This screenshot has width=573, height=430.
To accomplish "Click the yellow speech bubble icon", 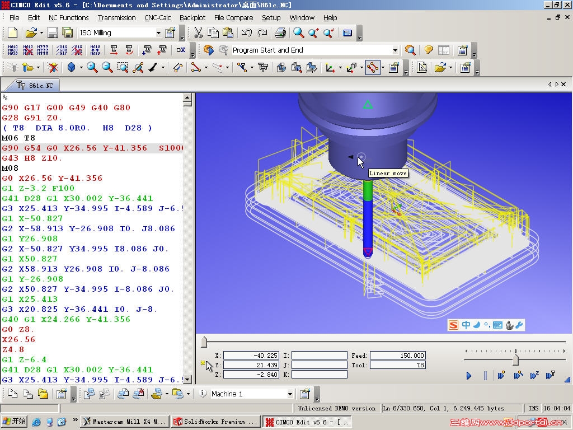I will point(429,50).
